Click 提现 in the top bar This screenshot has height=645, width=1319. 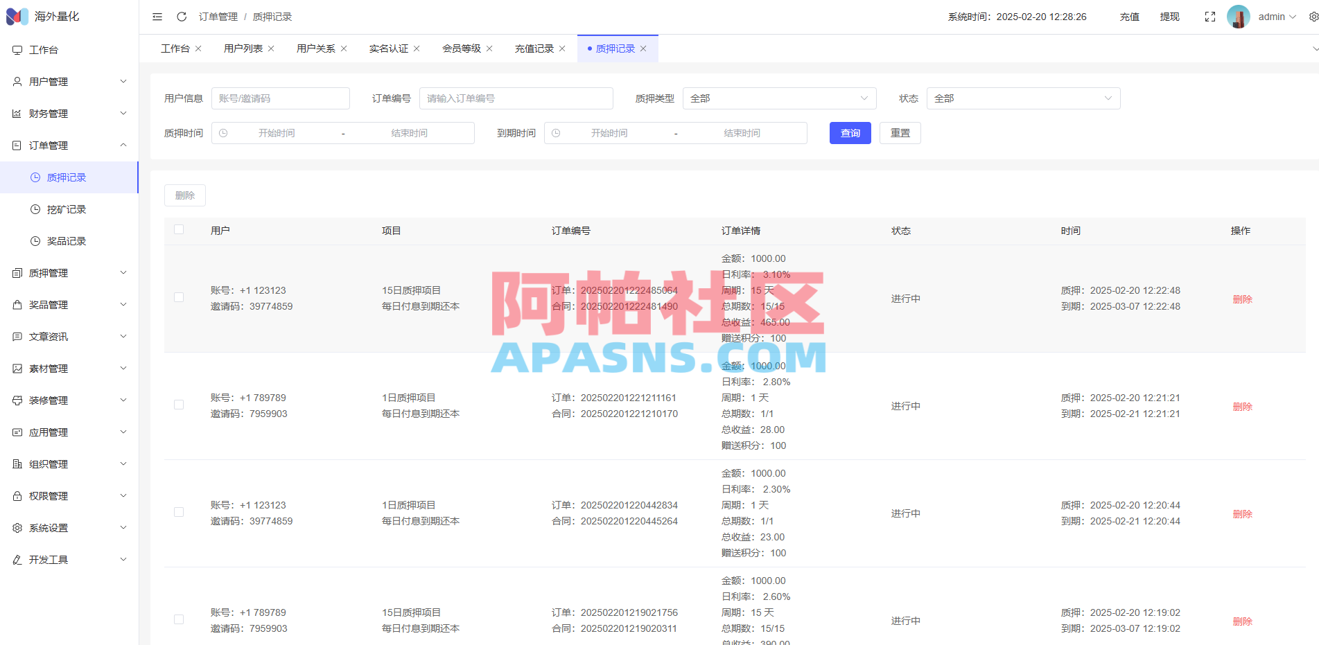coord(1169,16)
